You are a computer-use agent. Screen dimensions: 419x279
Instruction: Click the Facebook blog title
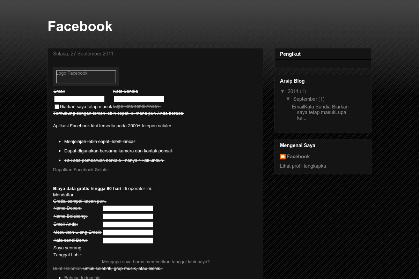coord(80,27)
